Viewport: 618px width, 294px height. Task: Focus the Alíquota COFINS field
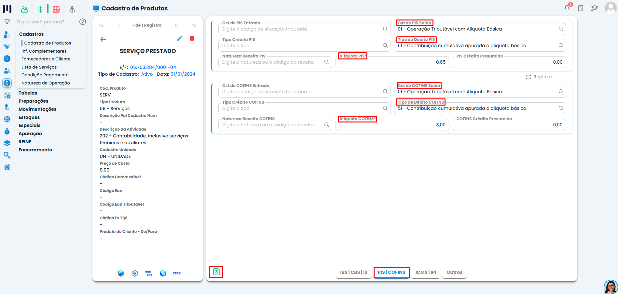point(392,125)
